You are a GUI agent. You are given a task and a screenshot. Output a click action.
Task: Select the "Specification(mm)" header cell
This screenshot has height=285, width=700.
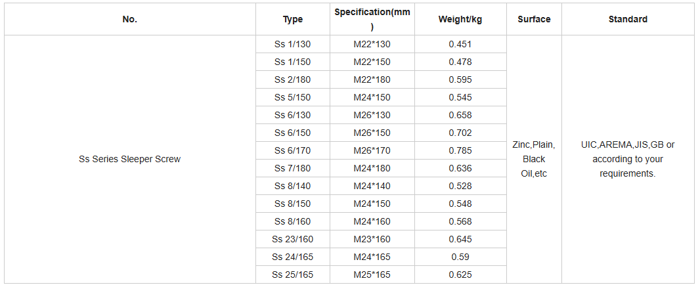coord(372,19)
